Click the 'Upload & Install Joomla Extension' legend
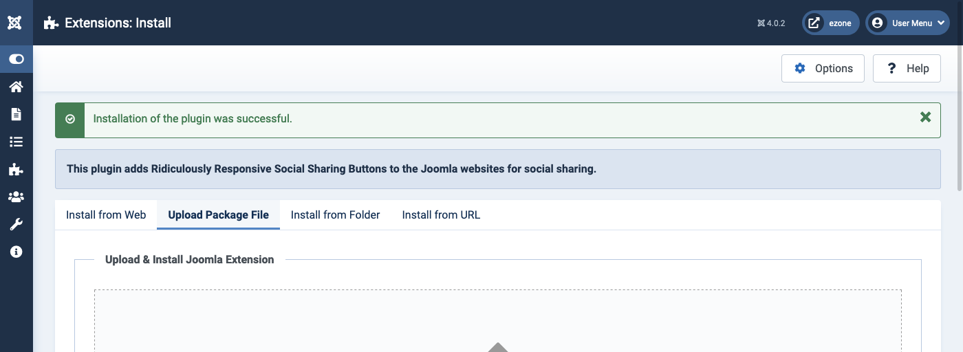The image size is (963, 352). pyautogui.click(x=190, y=259)
